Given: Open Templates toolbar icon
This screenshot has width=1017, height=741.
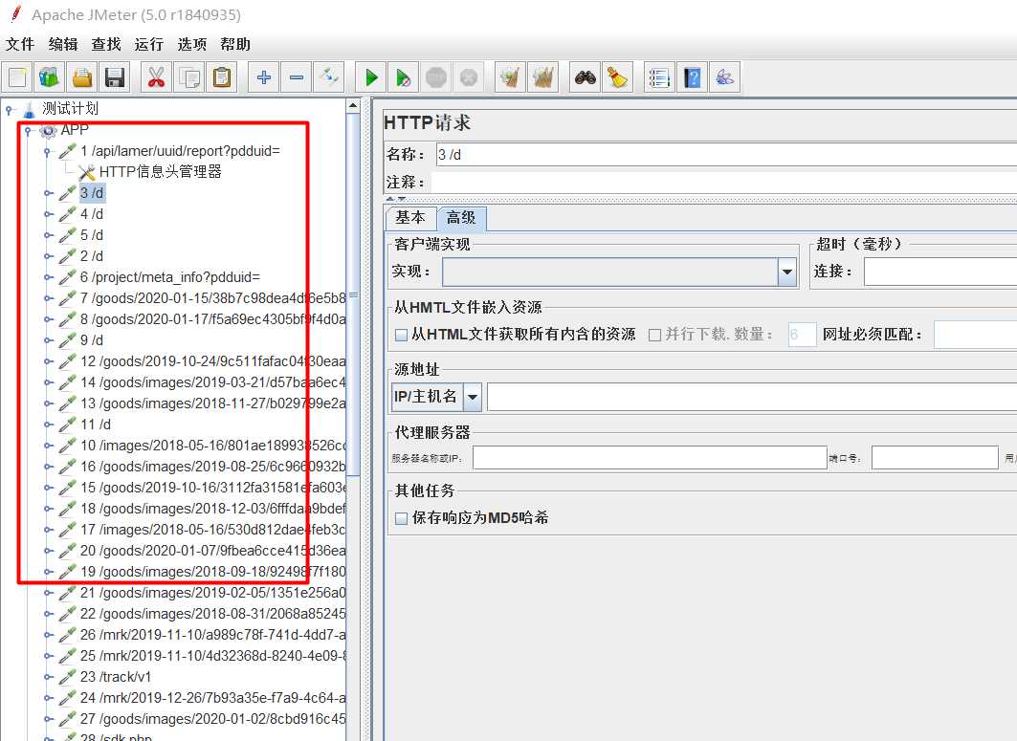Looking at the screenshot, I should click(50, 77).
